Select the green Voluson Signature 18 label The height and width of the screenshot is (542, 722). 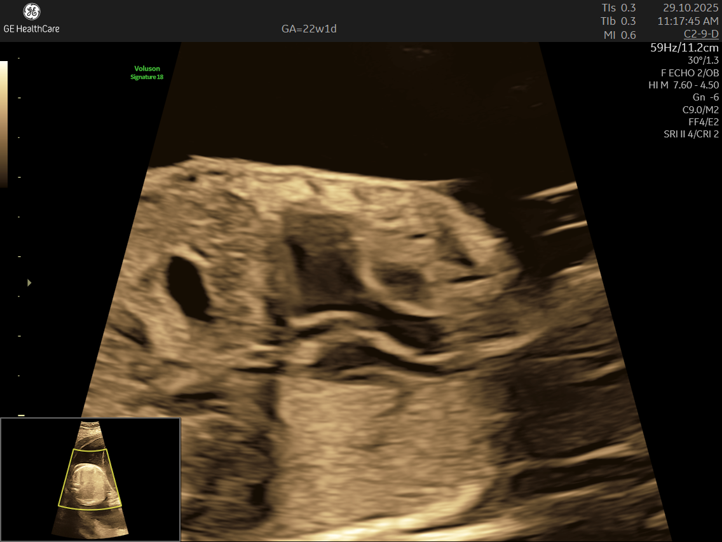[147, 73]
